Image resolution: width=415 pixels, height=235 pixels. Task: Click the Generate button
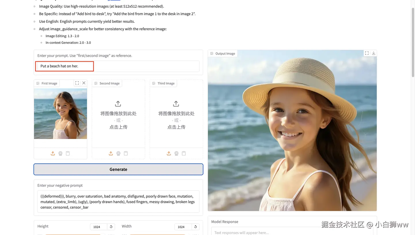pyautogui.click(x=118, y=169)
